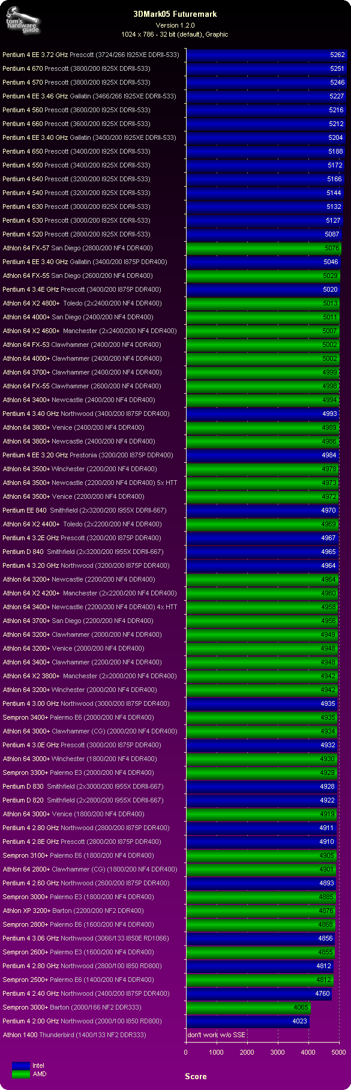This screenshot has width=351, height=1090.
Task: Click the Athlon 64 3700+ San Diego label
Action: click(78, 621)
